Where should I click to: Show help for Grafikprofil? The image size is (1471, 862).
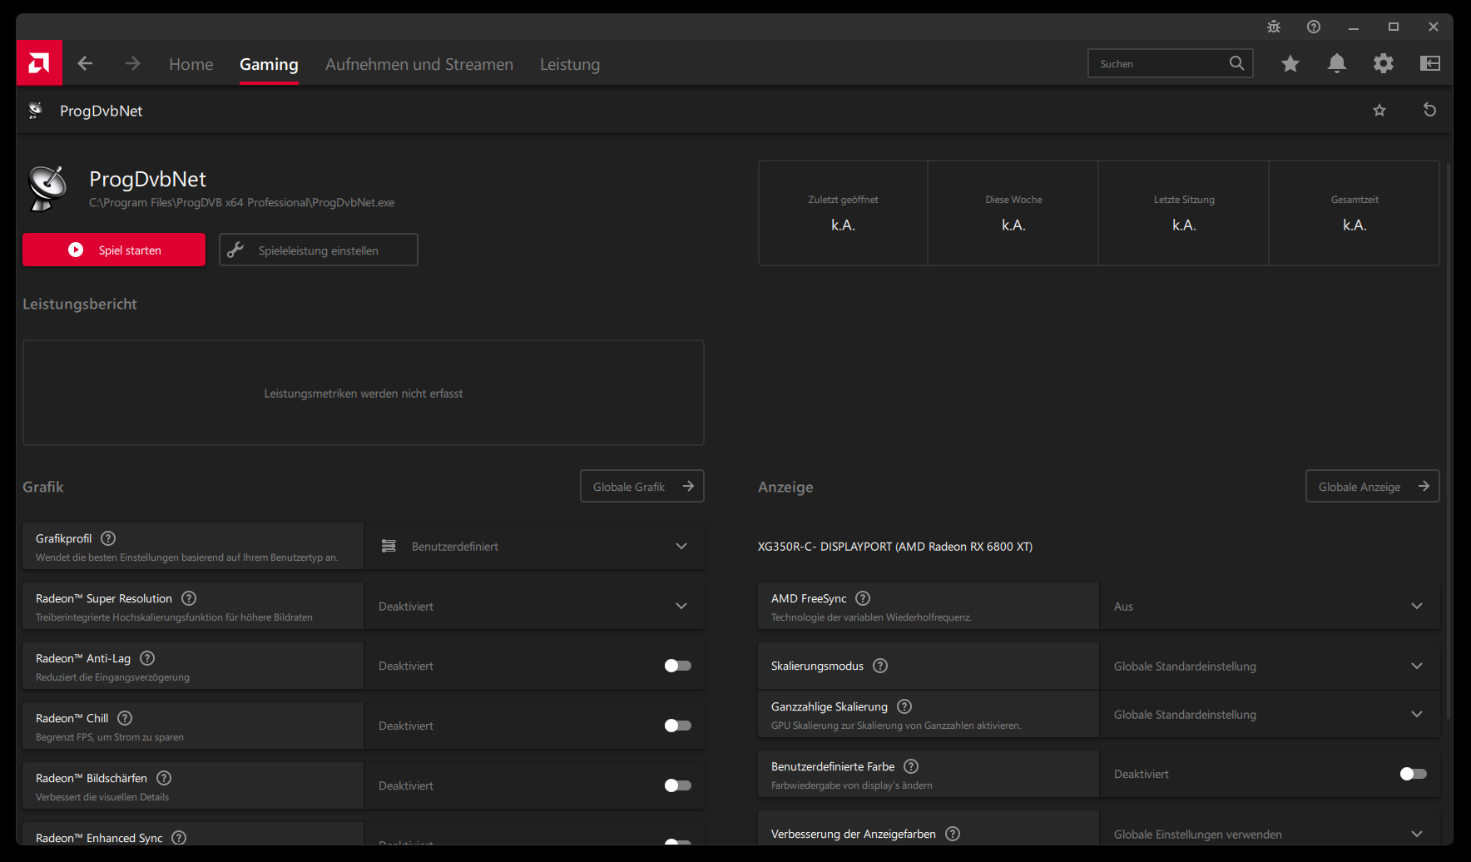pyautogui.click(x=108, y=538)
